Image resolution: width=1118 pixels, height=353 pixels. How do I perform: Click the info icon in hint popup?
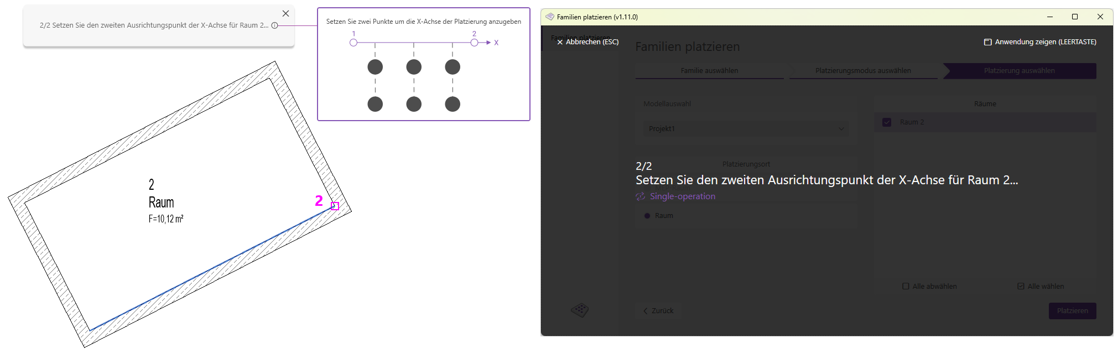274,25
